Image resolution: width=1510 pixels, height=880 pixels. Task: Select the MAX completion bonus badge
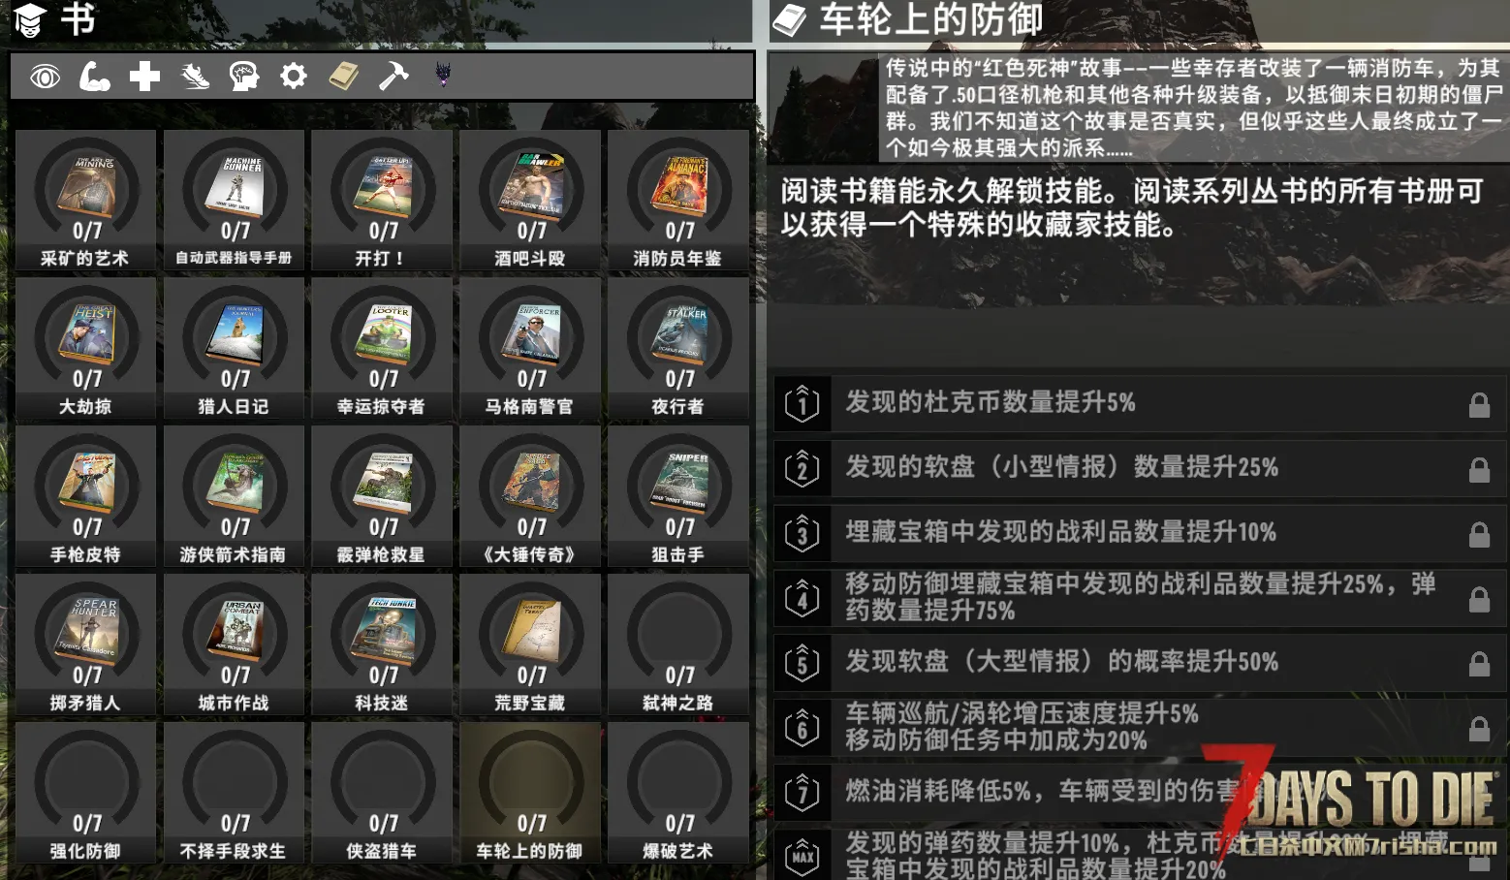click(802, 856)
